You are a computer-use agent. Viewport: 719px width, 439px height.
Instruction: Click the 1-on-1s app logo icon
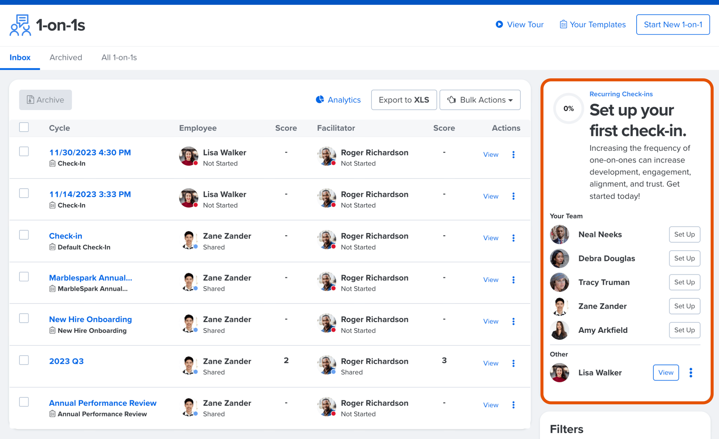[20, 24]
